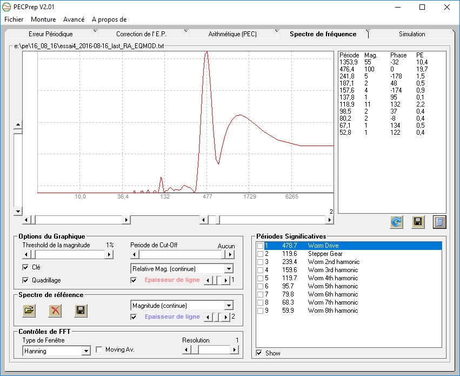Click the Periode de Cut-Off slider track
Viewport: 460px width, 376px height.
tap(182, 254)
